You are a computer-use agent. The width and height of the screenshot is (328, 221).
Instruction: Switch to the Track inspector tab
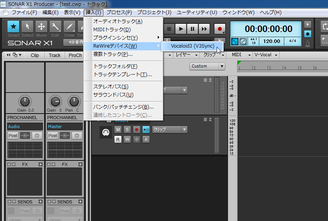(55, 55)
